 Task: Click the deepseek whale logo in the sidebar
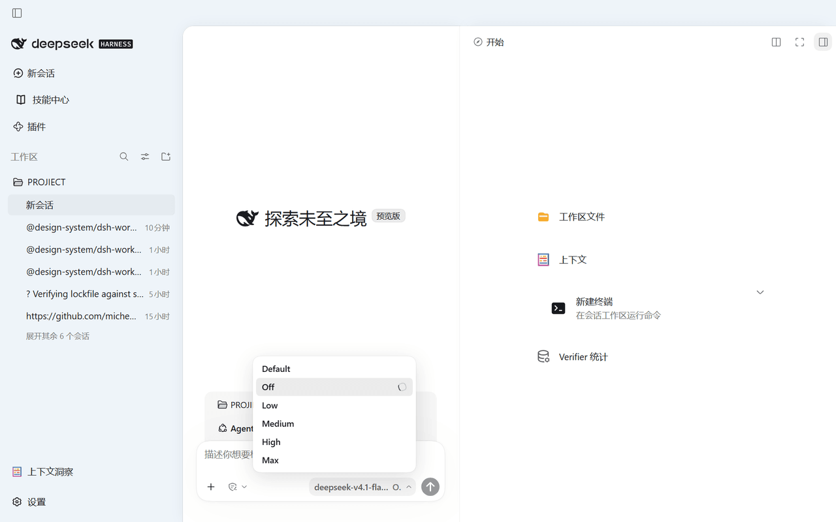pos(19,44)
